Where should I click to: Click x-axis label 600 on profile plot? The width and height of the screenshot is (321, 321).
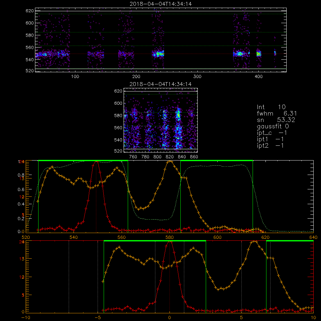point(217,238)
